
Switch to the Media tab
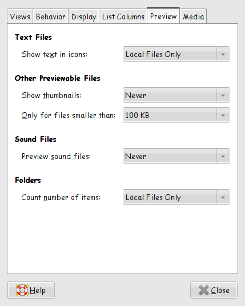click(193, 16)
